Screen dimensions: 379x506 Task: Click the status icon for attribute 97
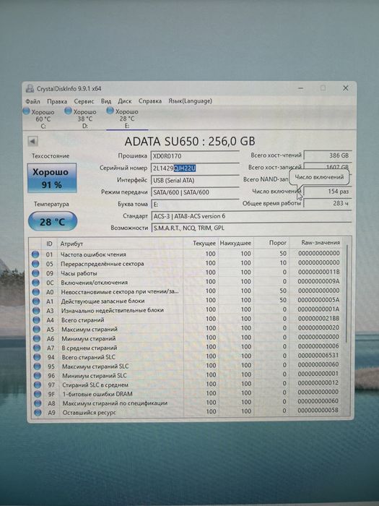[x=38, y=385]
